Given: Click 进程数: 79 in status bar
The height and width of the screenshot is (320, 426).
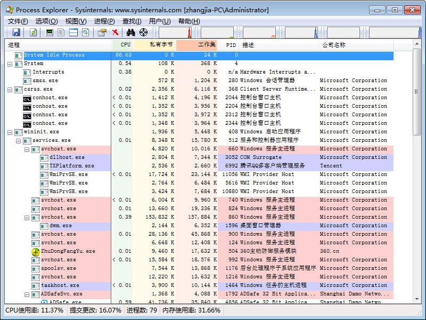Looking at the screenshot, I should [x=142, y=310].
